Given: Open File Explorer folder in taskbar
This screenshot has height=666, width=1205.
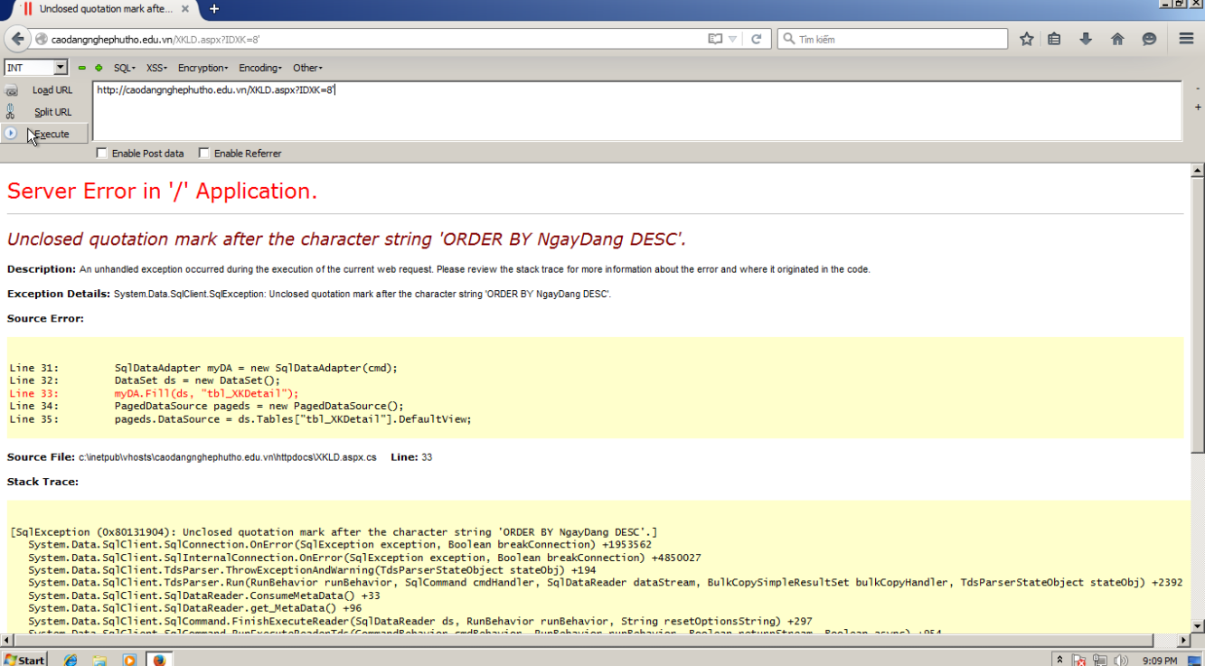Looking at the screenshot, I should pyautogui.click(x=99, y=660).
